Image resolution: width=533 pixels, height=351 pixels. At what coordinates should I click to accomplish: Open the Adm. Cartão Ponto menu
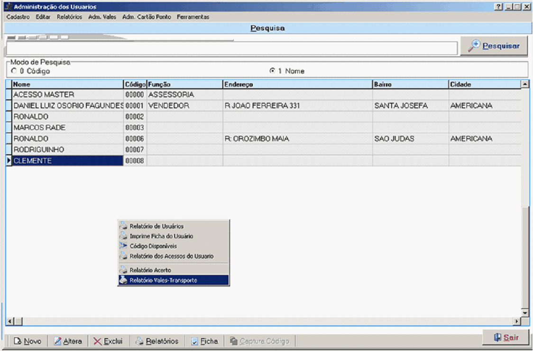coord(147,17)
